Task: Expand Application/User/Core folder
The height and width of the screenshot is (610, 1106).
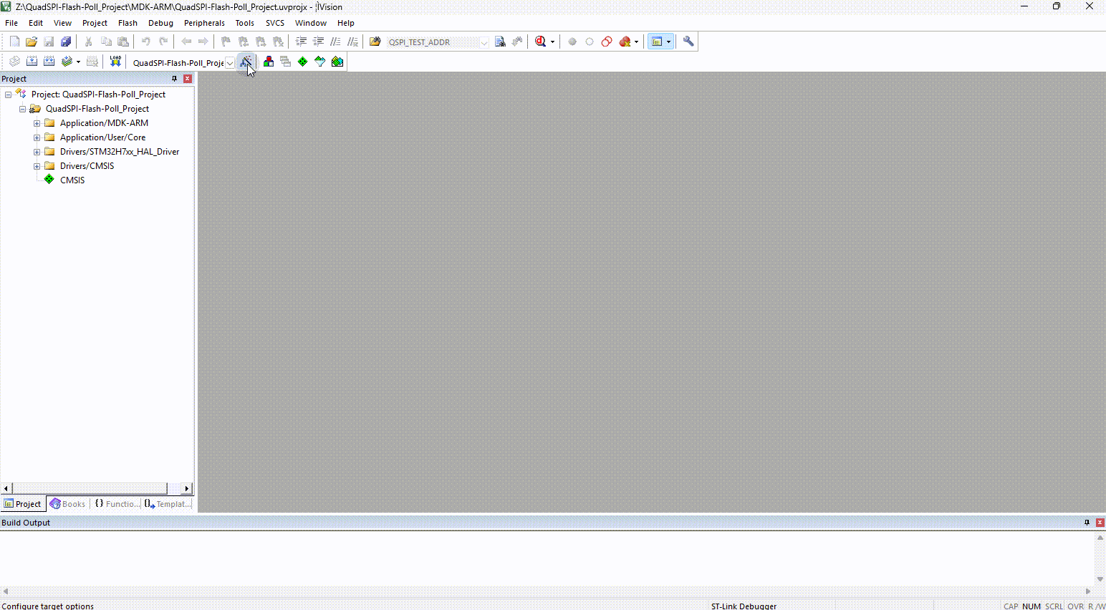Action: pyautogui.click(x=37, y=137)
